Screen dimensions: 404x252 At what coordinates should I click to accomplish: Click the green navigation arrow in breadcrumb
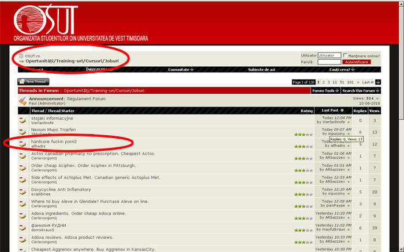point(21,62)
